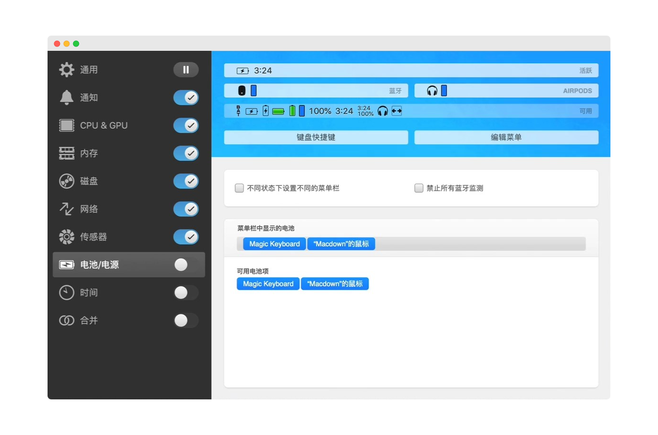Open the 键盘快捷键 button
The width and height of the screenshot is (658, 435).
315,137
